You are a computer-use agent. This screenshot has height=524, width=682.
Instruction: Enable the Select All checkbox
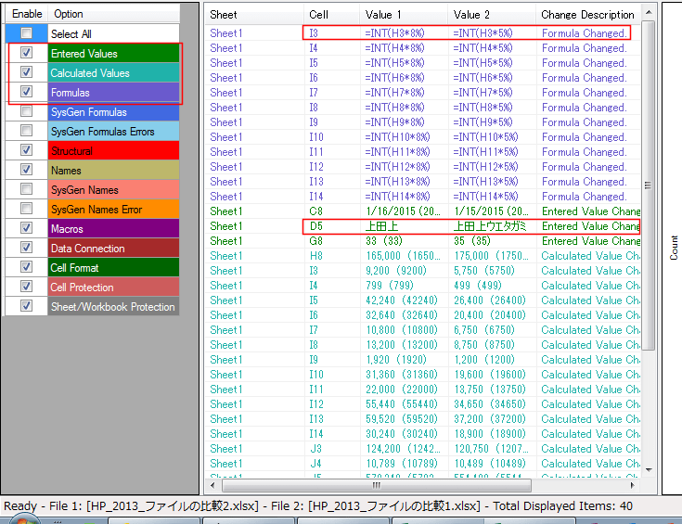click(x=26, y=34)
